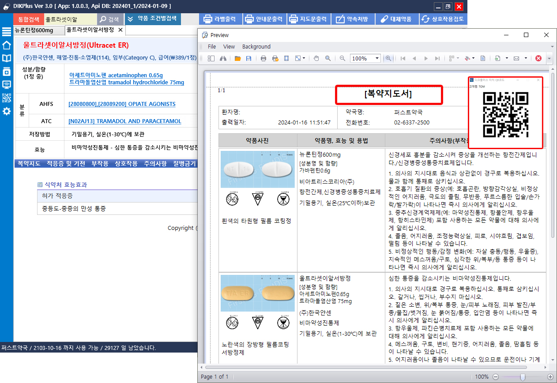Click plus zoom button in status bar

550,377
